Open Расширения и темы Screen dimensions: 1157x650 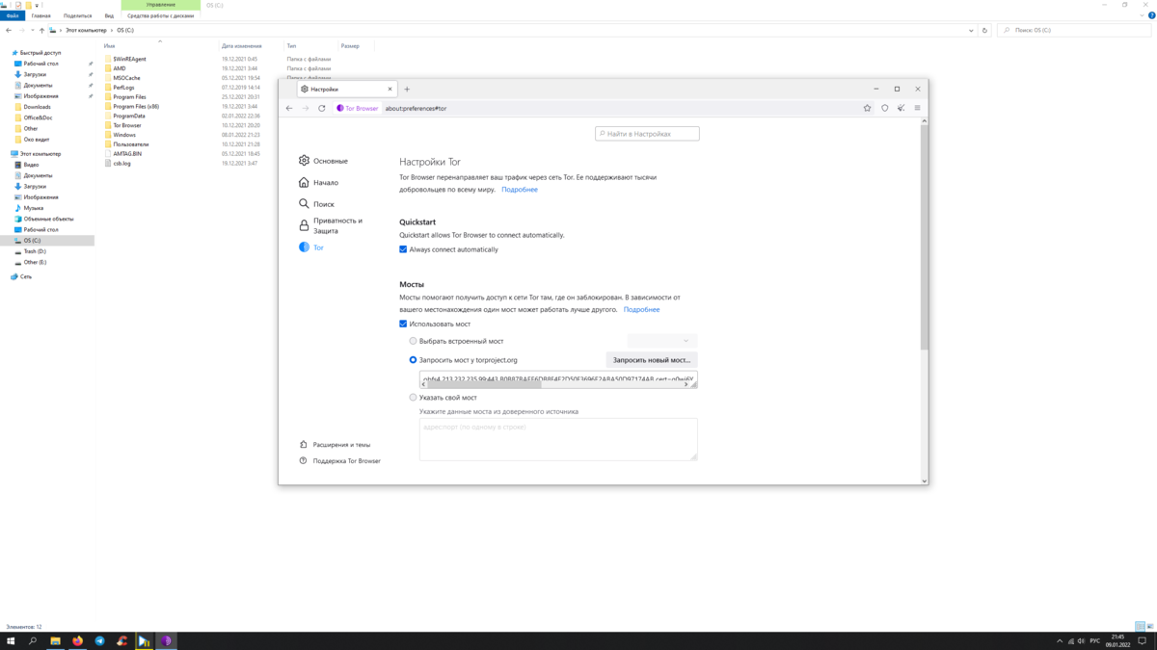335,445
